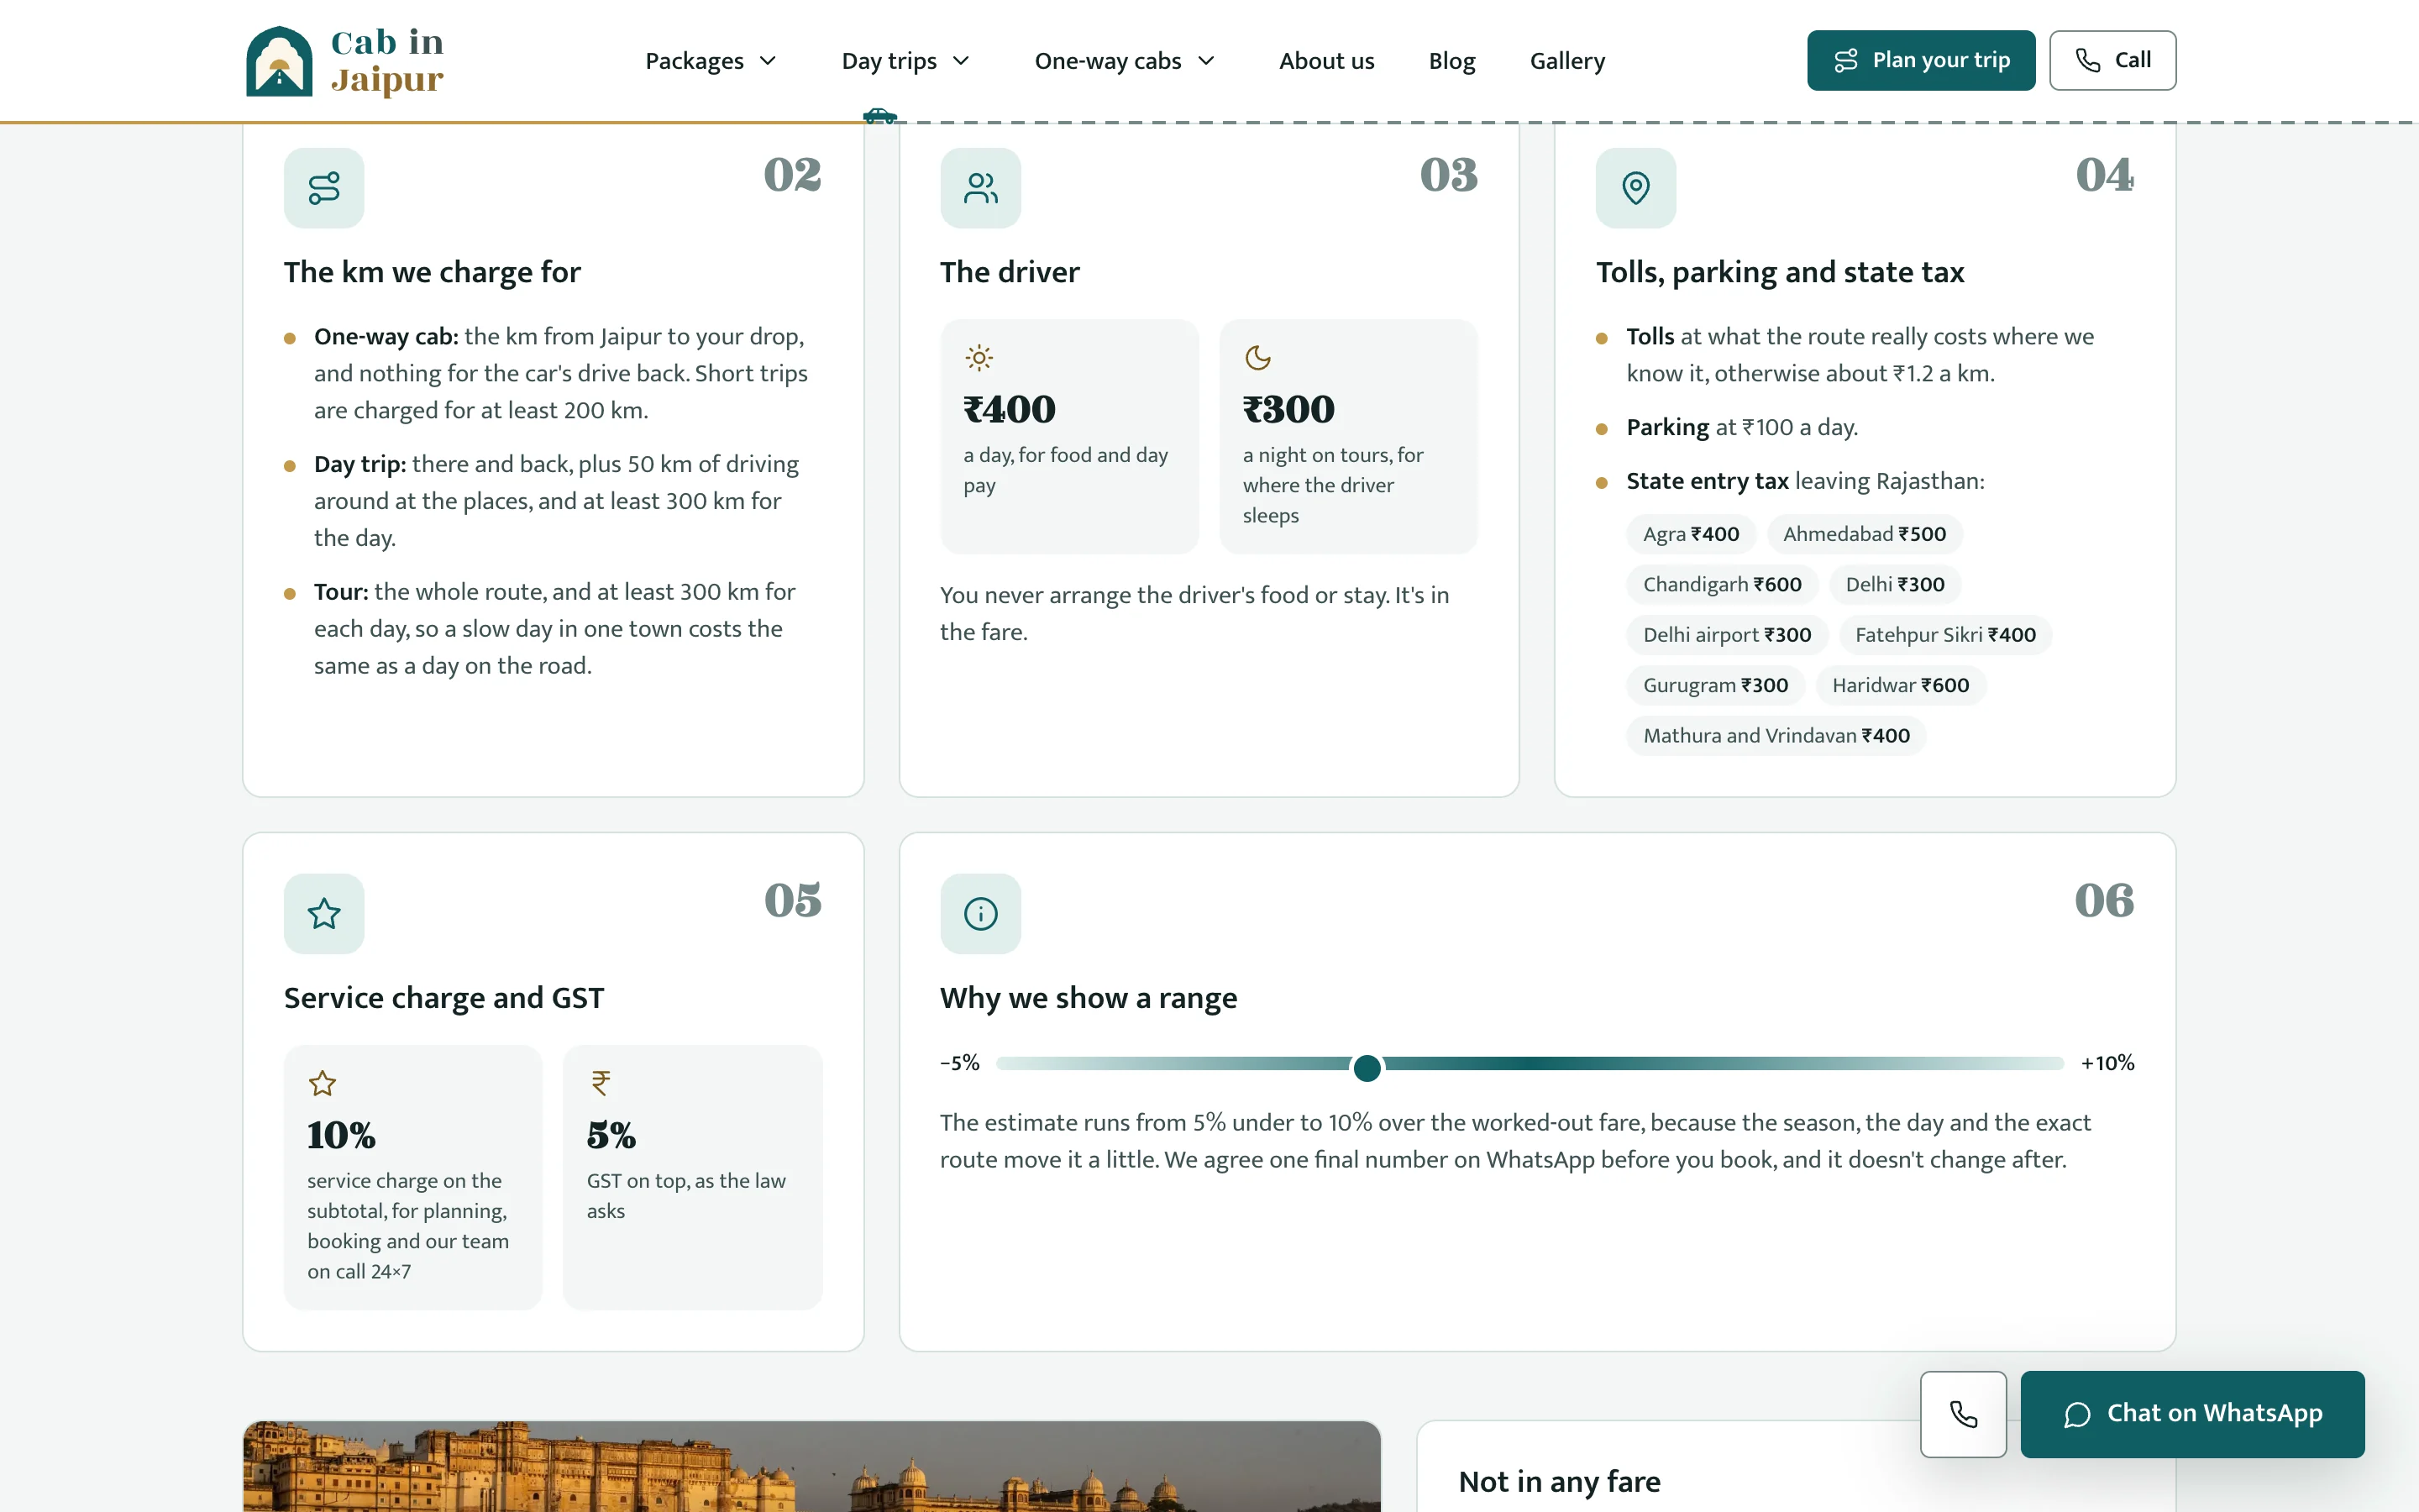Click the map pin icon in card 04
The height and width of the screenshot is (1512, 2419).
click(1635, 188)
